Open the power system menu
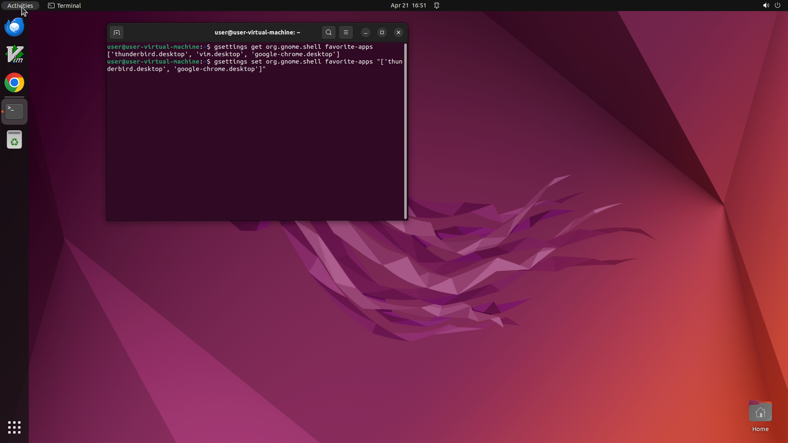 [x=777, y=6]
